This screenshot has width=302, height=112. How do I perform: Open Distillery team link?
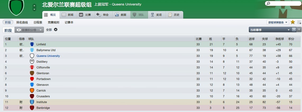click(x=42, y=62)
